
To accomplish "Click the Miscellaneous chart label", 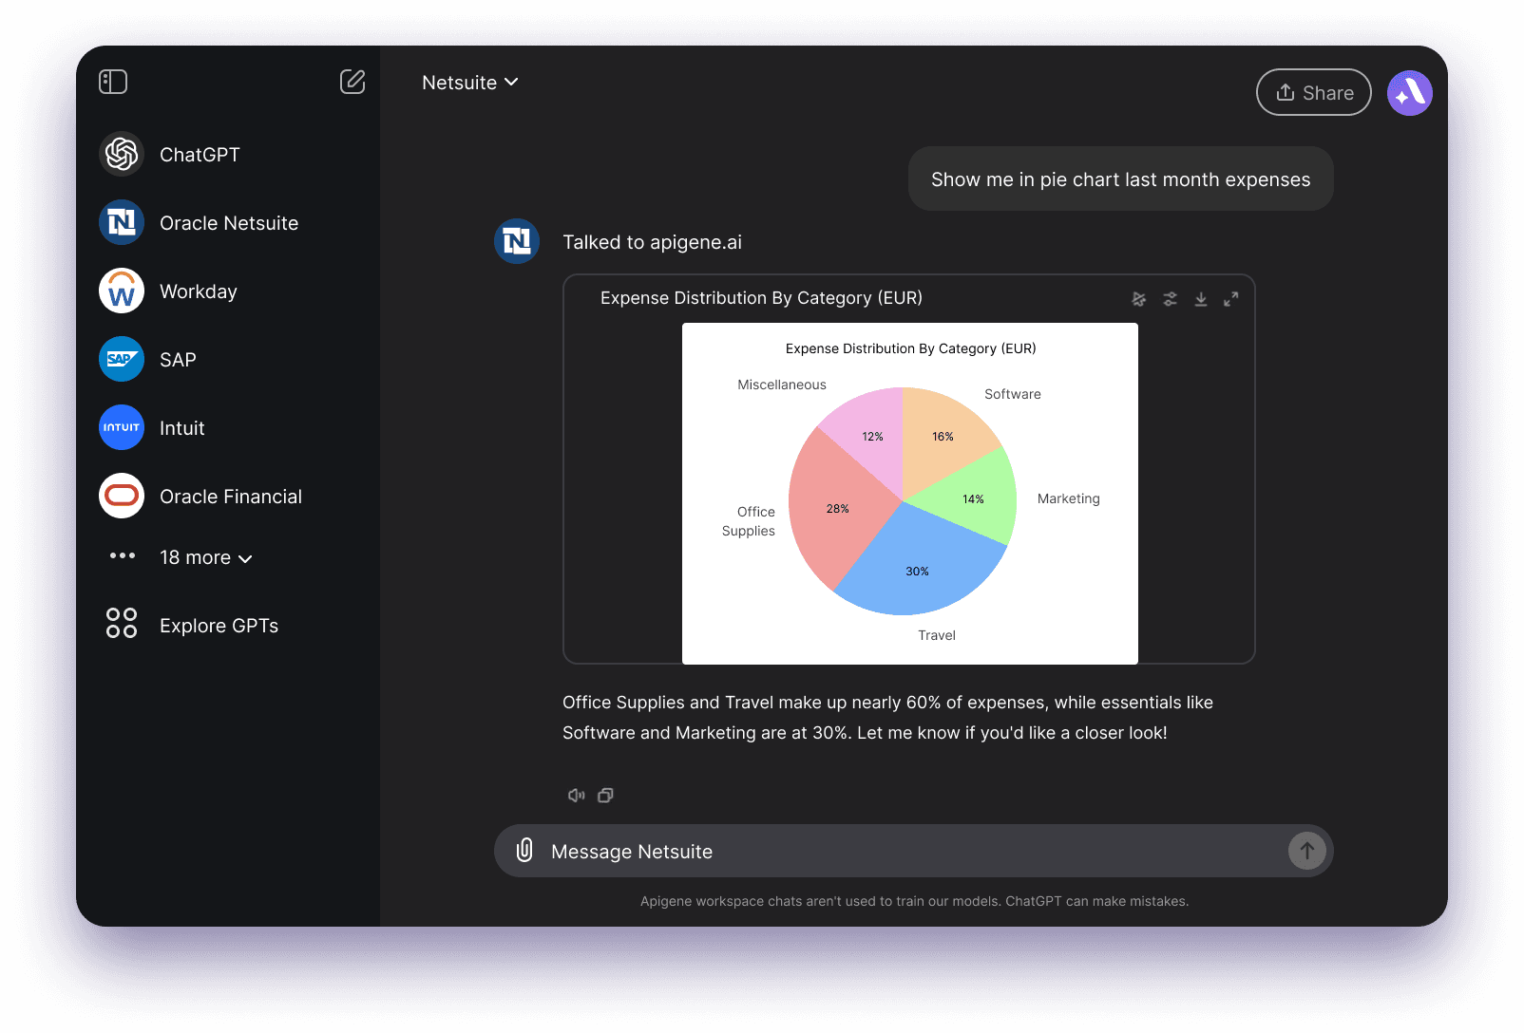I will click(782, 385).
